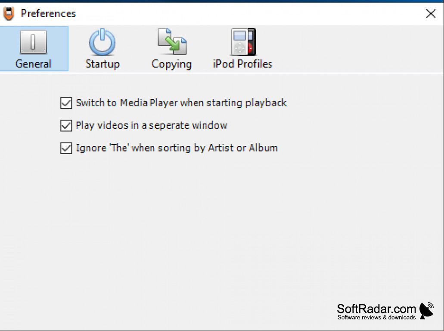Select the General tab label
The width and height of the screenshot is (444, 331).
tap(34, 64)
